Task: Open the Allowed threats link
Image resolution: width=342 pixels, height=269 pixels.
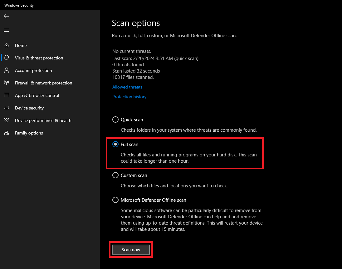Action: click(x=127, y=87)
